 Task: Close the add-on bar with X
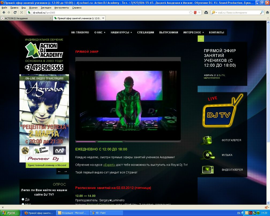tap(3, 207)
